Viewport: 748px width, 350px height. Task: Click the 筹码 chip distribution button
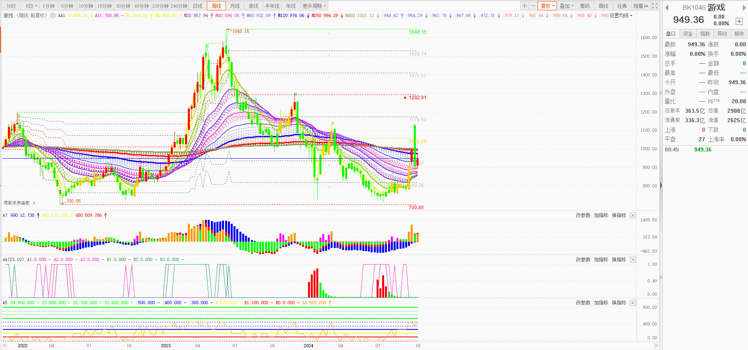click(585, 6)
